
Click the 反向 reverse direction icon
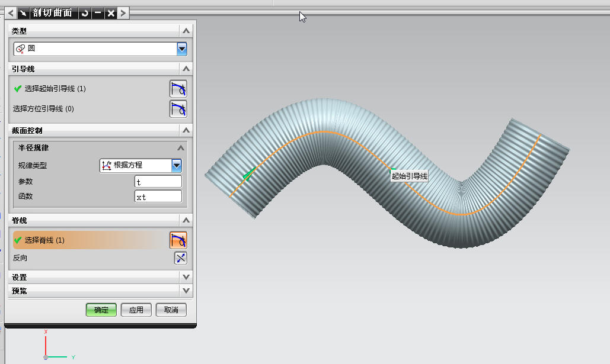coord(180,258)
